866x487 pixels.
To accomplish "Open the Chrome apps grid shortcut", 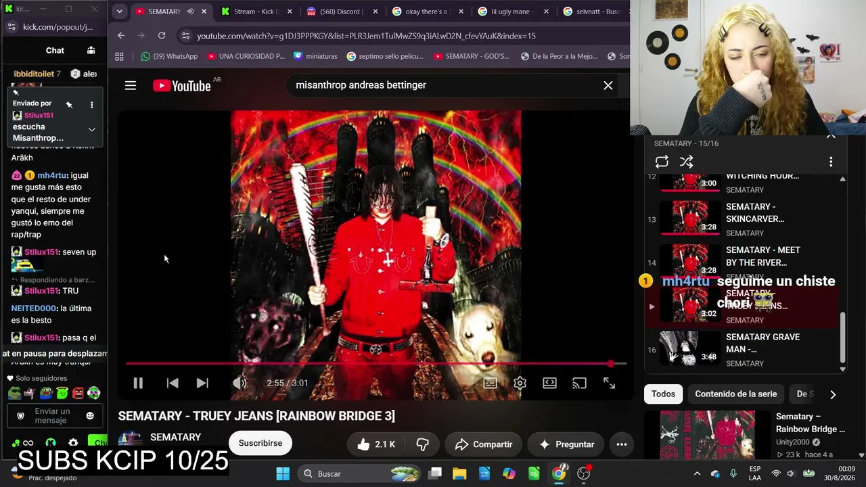I will point(120,56).
